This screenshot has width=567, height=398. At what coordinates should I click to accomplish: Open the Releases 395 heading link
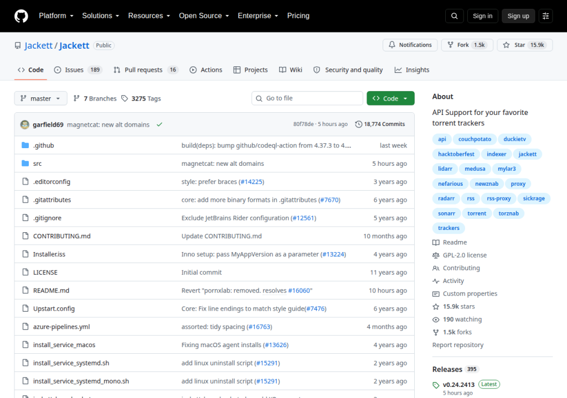(x=456, y=369)
